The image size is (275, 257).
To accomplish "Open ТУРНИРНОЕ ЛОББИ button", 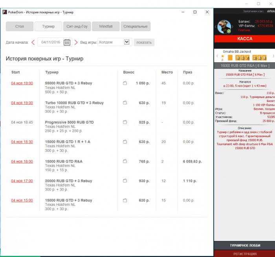I will pos(244,246).
